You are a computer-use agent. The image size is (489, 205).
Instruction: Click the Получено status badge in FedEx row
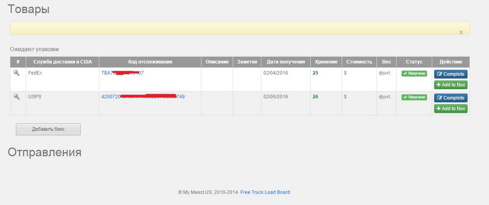click(414, 73)
